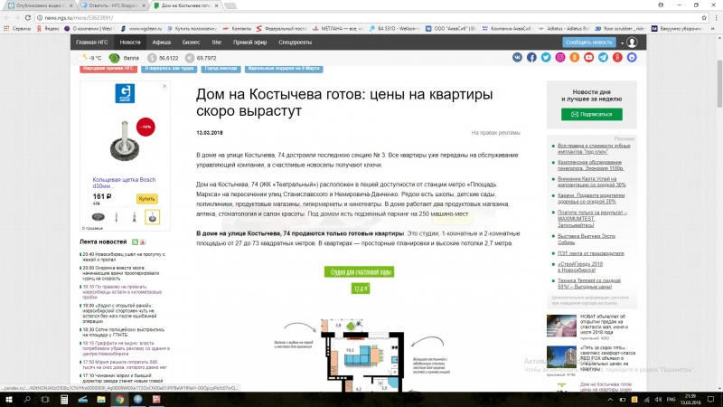Screen dimensions: 723x407
Task: Click the weather icon showing -9 °C
Action: (83, 58)
